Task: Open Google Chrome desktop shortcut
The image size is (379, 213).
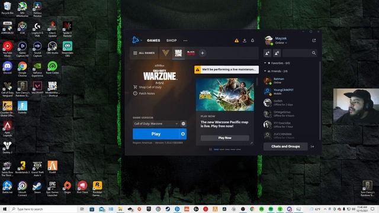Action: [23, 69]
